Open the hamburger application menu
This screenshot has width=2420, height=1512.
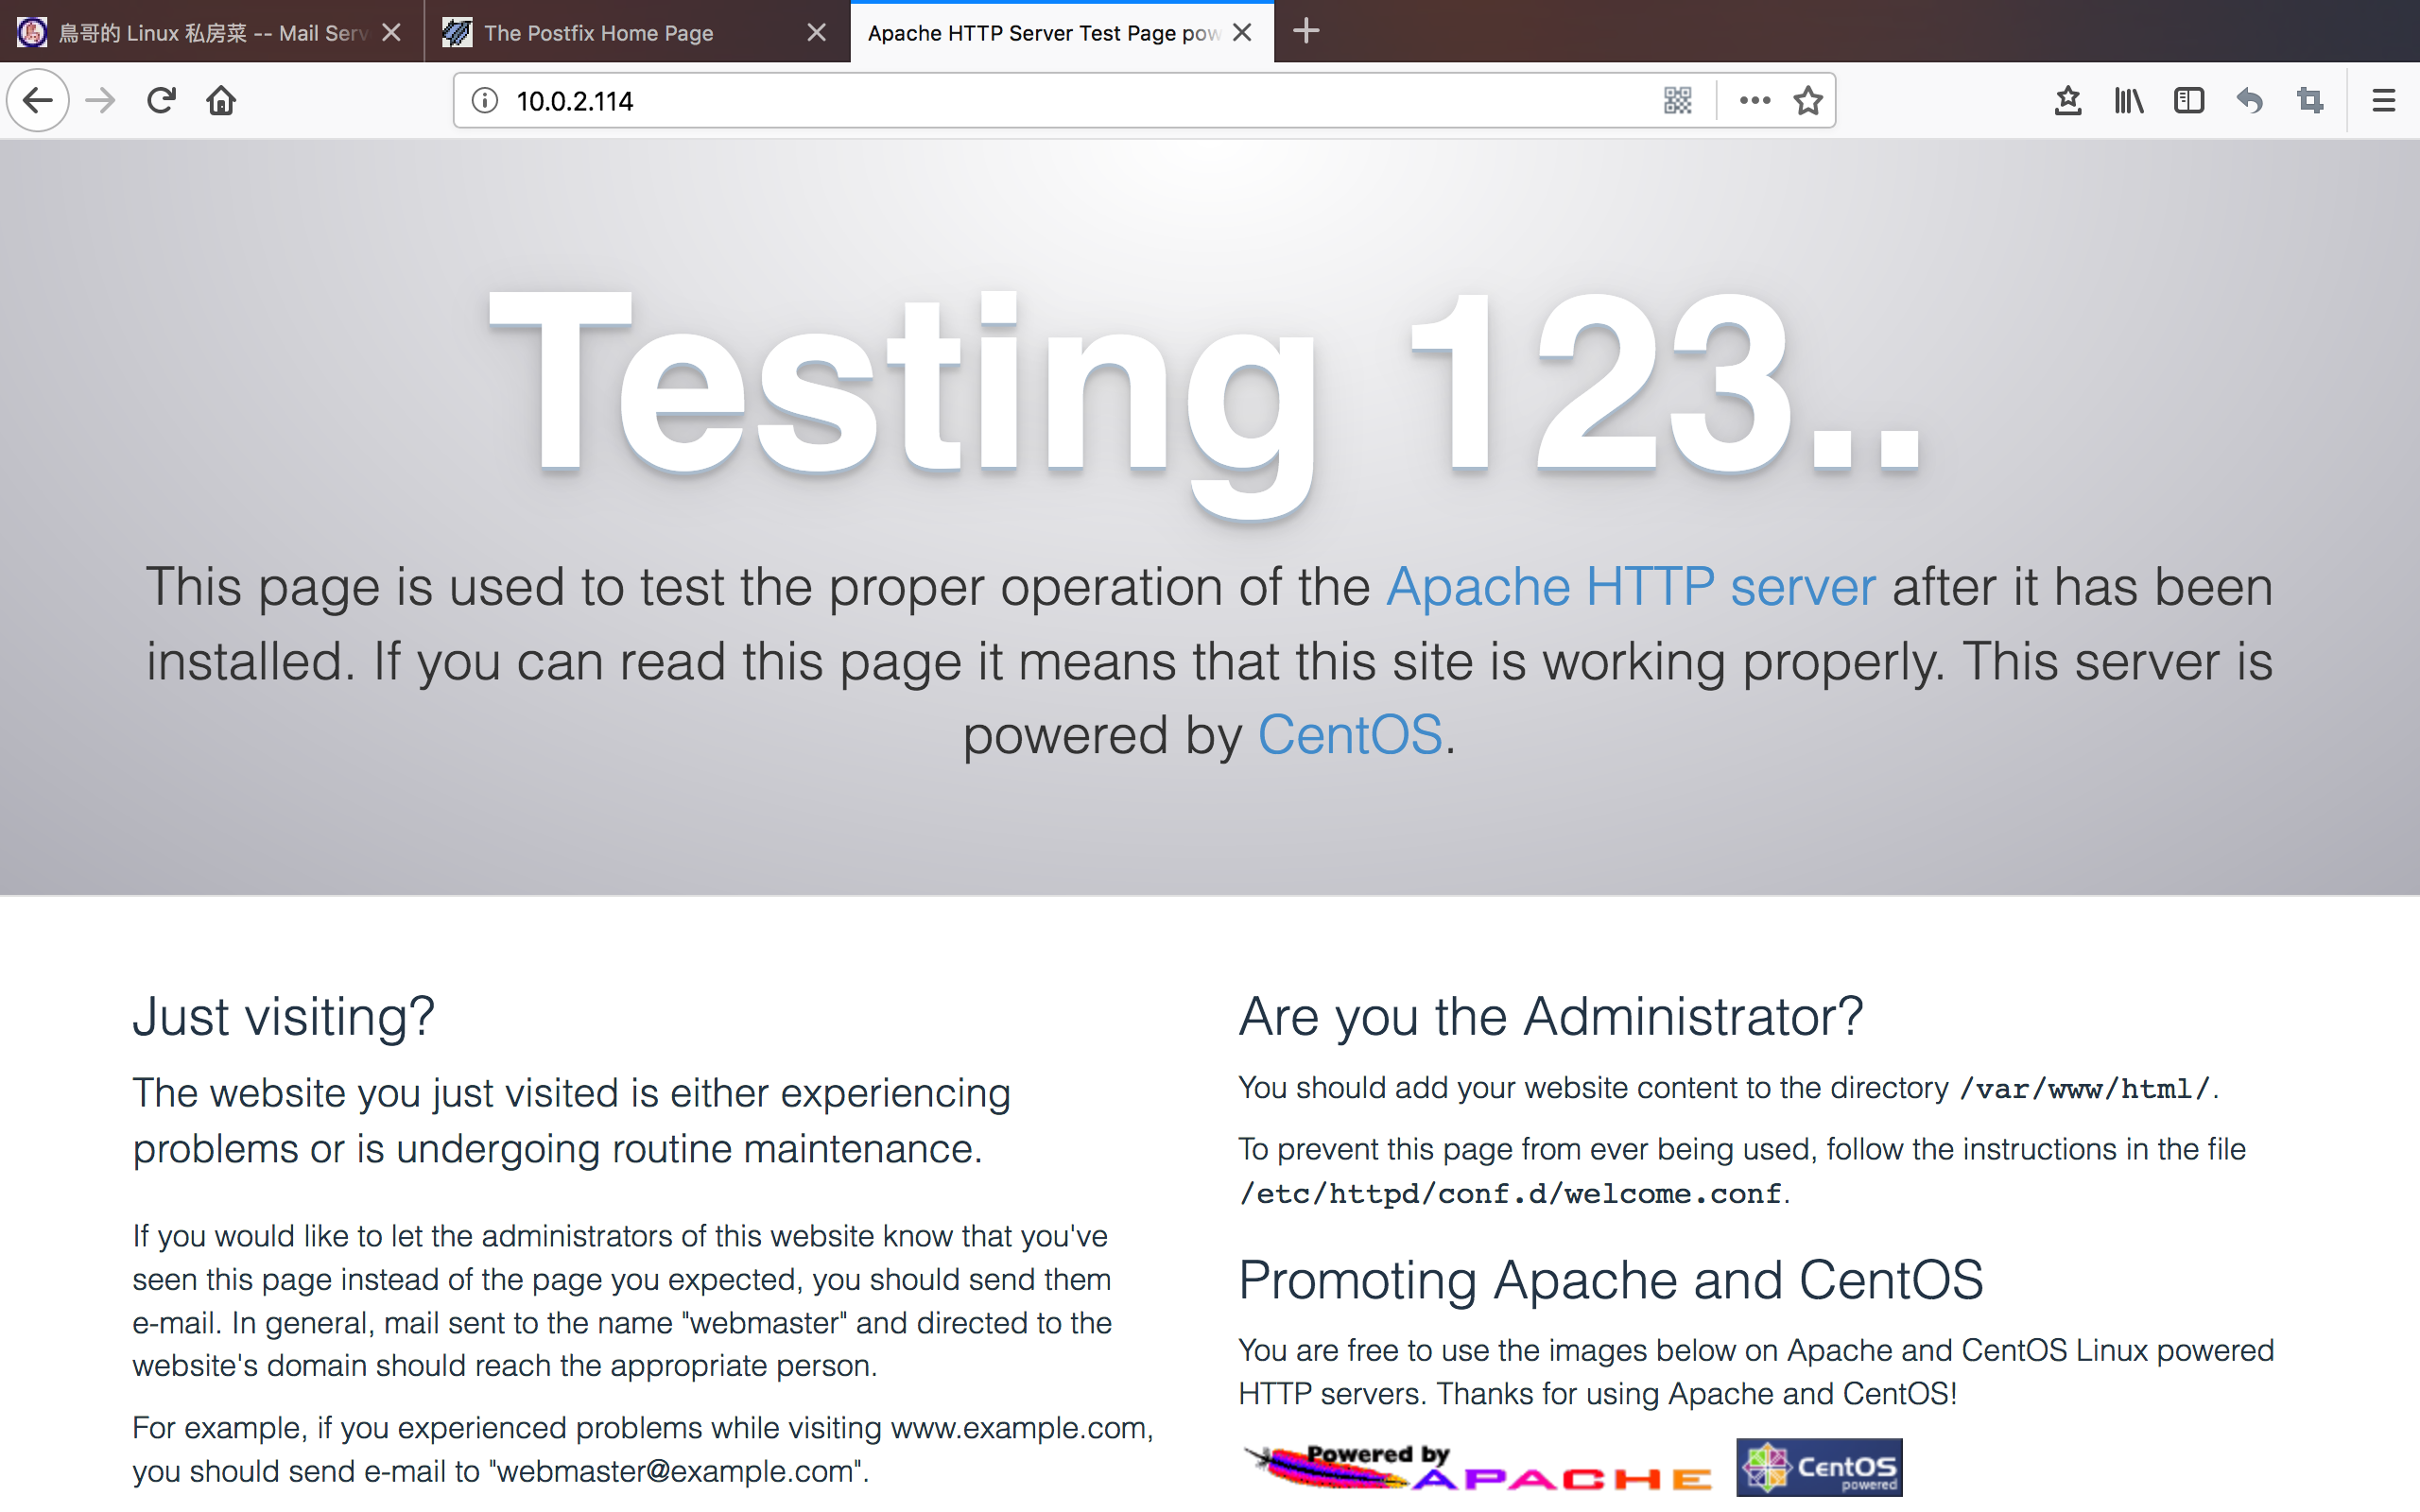(x=2383, y=100)
